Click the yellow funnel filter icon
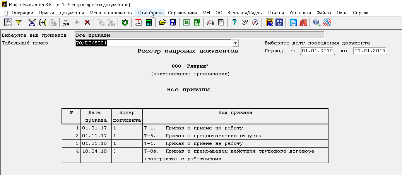402x175 pixels. point(18,22)
